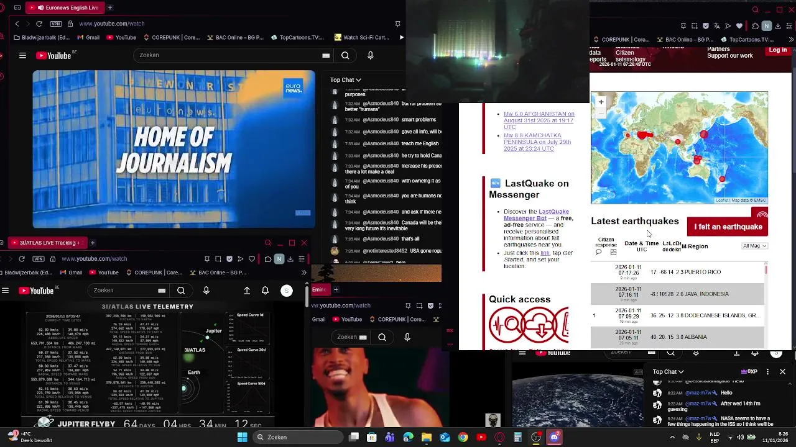The height and width of the screenshot is (447, 796).
Task: Click snapshot icon in 3I/ATLAS address bar
Action: point(218,259)
